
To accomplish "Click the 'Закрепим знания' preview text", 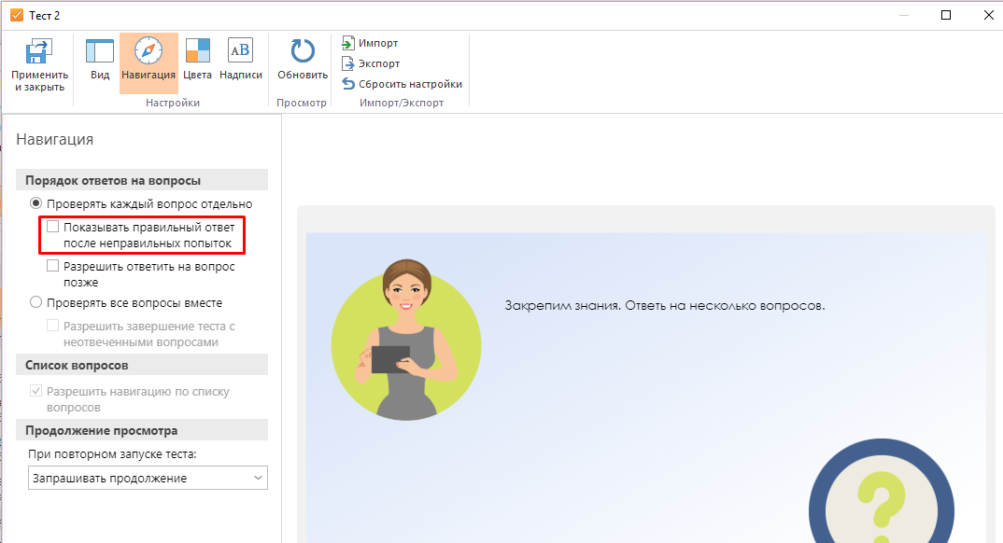I will tap(665, 305).
